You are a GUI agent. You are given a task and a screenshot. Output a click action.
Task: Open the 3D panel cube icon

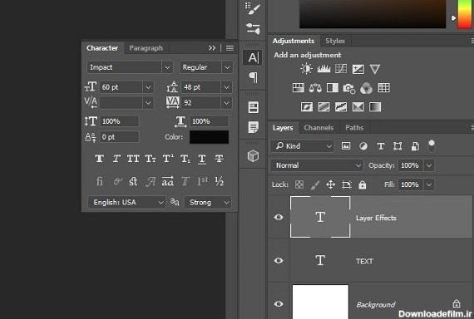click(253, 156)
